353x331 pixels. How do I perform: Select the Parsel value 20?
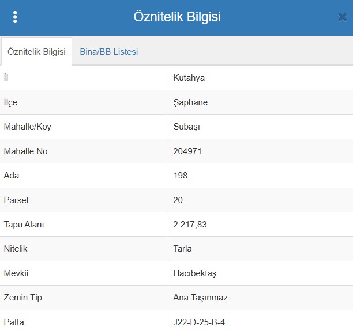[x=178, y=200]
